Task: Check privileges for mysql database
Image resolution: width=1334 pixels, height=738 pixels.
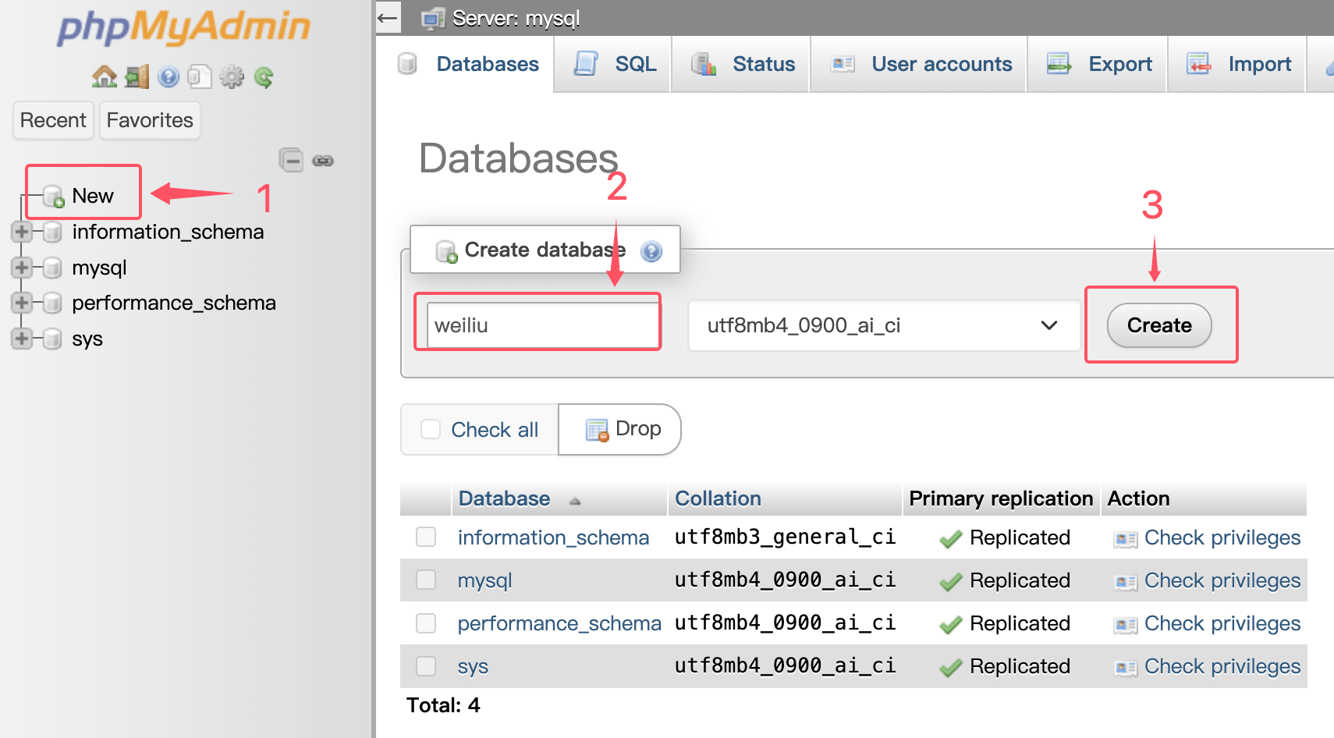Action: [x=1222, y=580]
